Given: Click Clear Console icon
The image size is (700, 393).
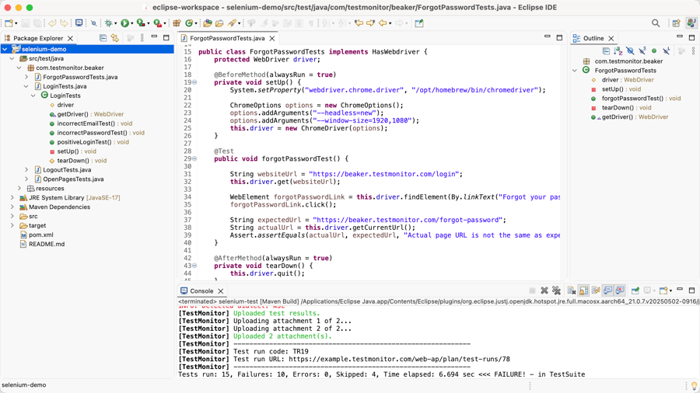Looking at the screenshot, I should point(571,290).
